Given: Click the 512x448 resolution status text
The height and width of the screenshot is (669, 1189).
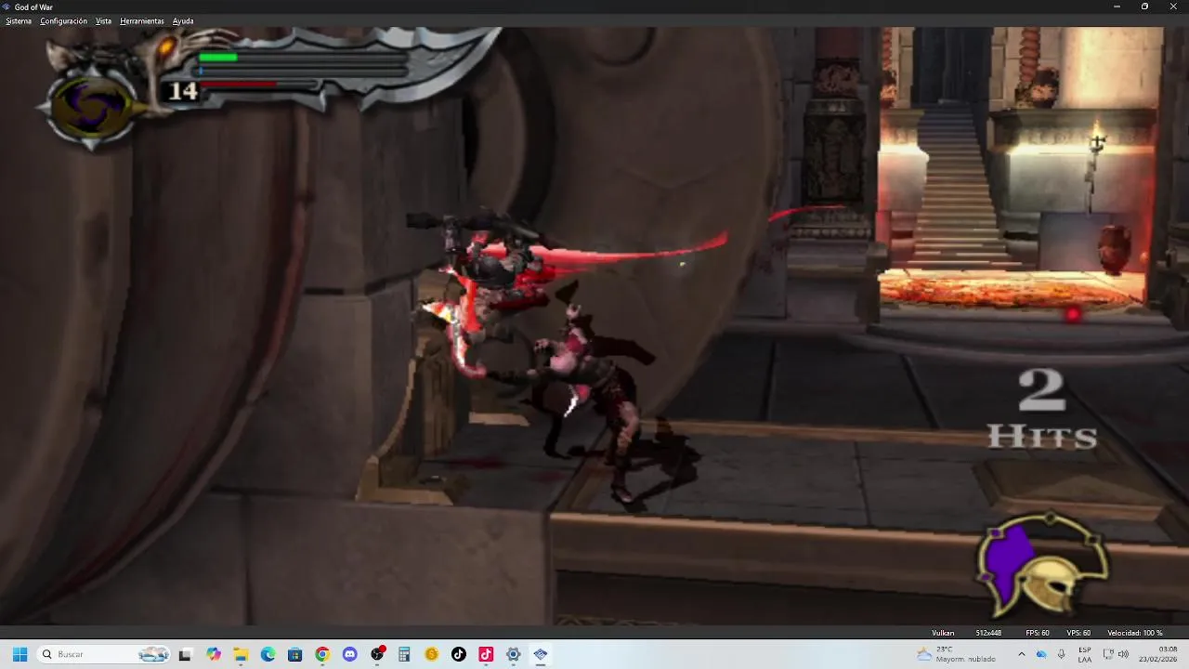Looking at the screenshot, I should [x=988, y=633].
